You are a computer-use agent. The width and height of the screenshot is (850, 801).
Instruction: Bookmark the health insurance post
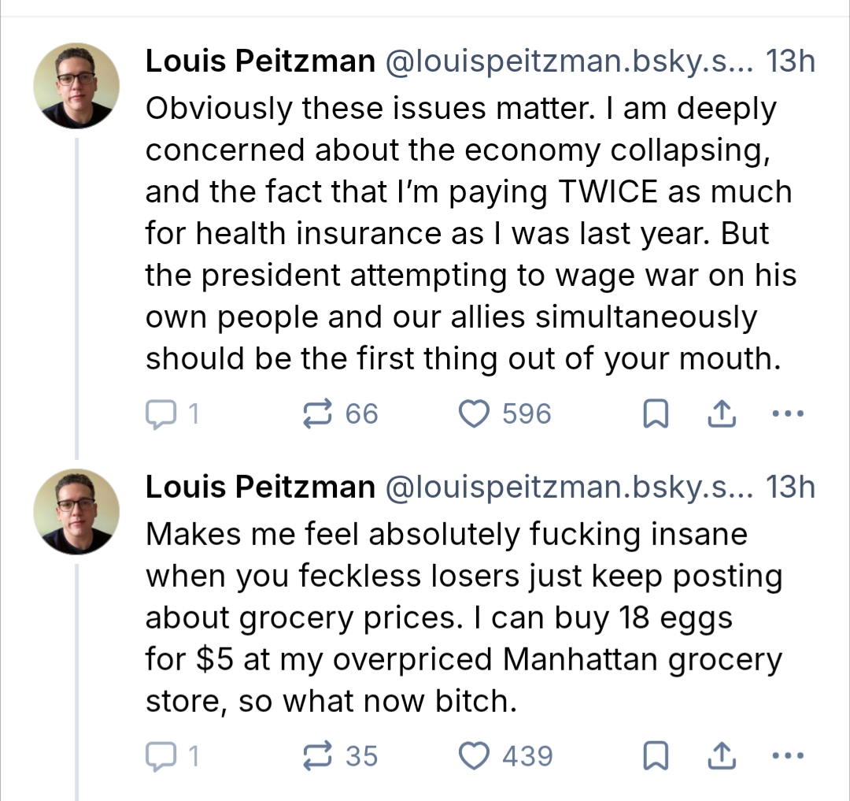(x=655, y=415)
